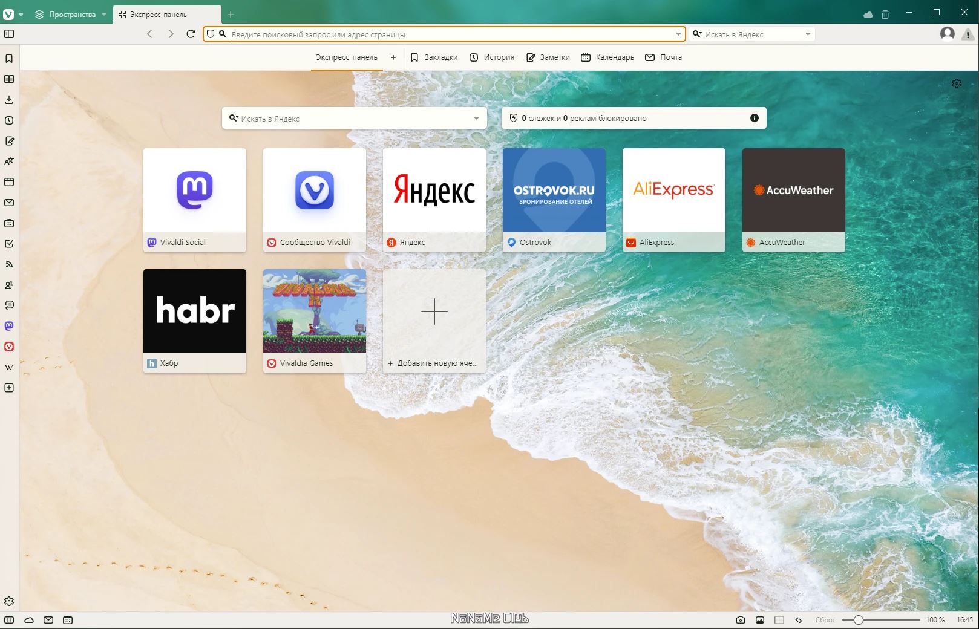Open the Page actions code icon
This screenshot has width=979, height=629.
click(799, 620)
